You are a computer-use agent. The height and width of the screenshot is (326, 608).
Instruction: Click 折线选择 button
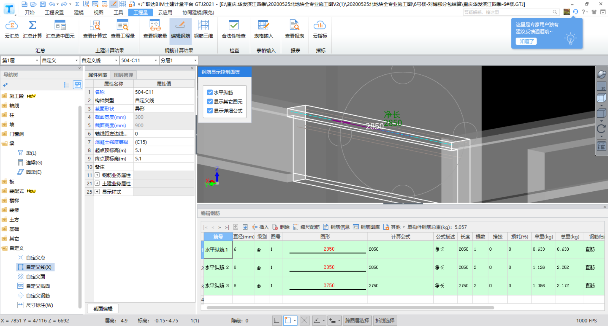(x=385, y=321)
